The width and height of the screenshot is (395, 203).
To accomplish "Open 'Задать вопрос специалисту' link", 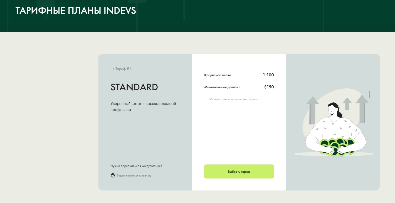I will 134,176.
